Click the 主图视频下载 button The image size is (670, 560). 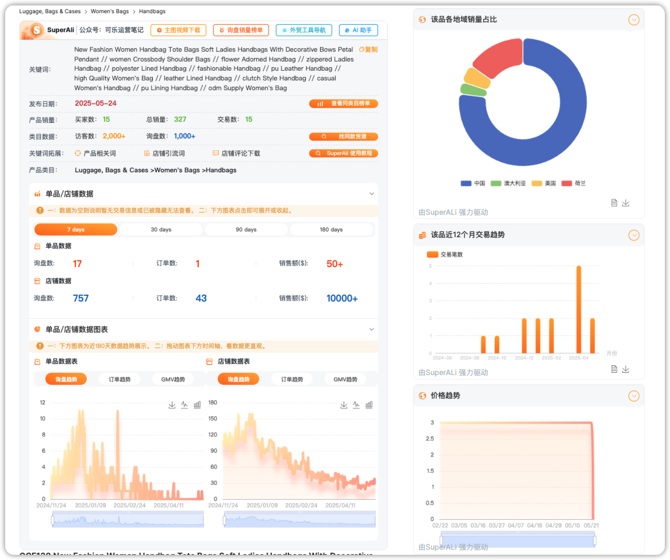point(178,30)
